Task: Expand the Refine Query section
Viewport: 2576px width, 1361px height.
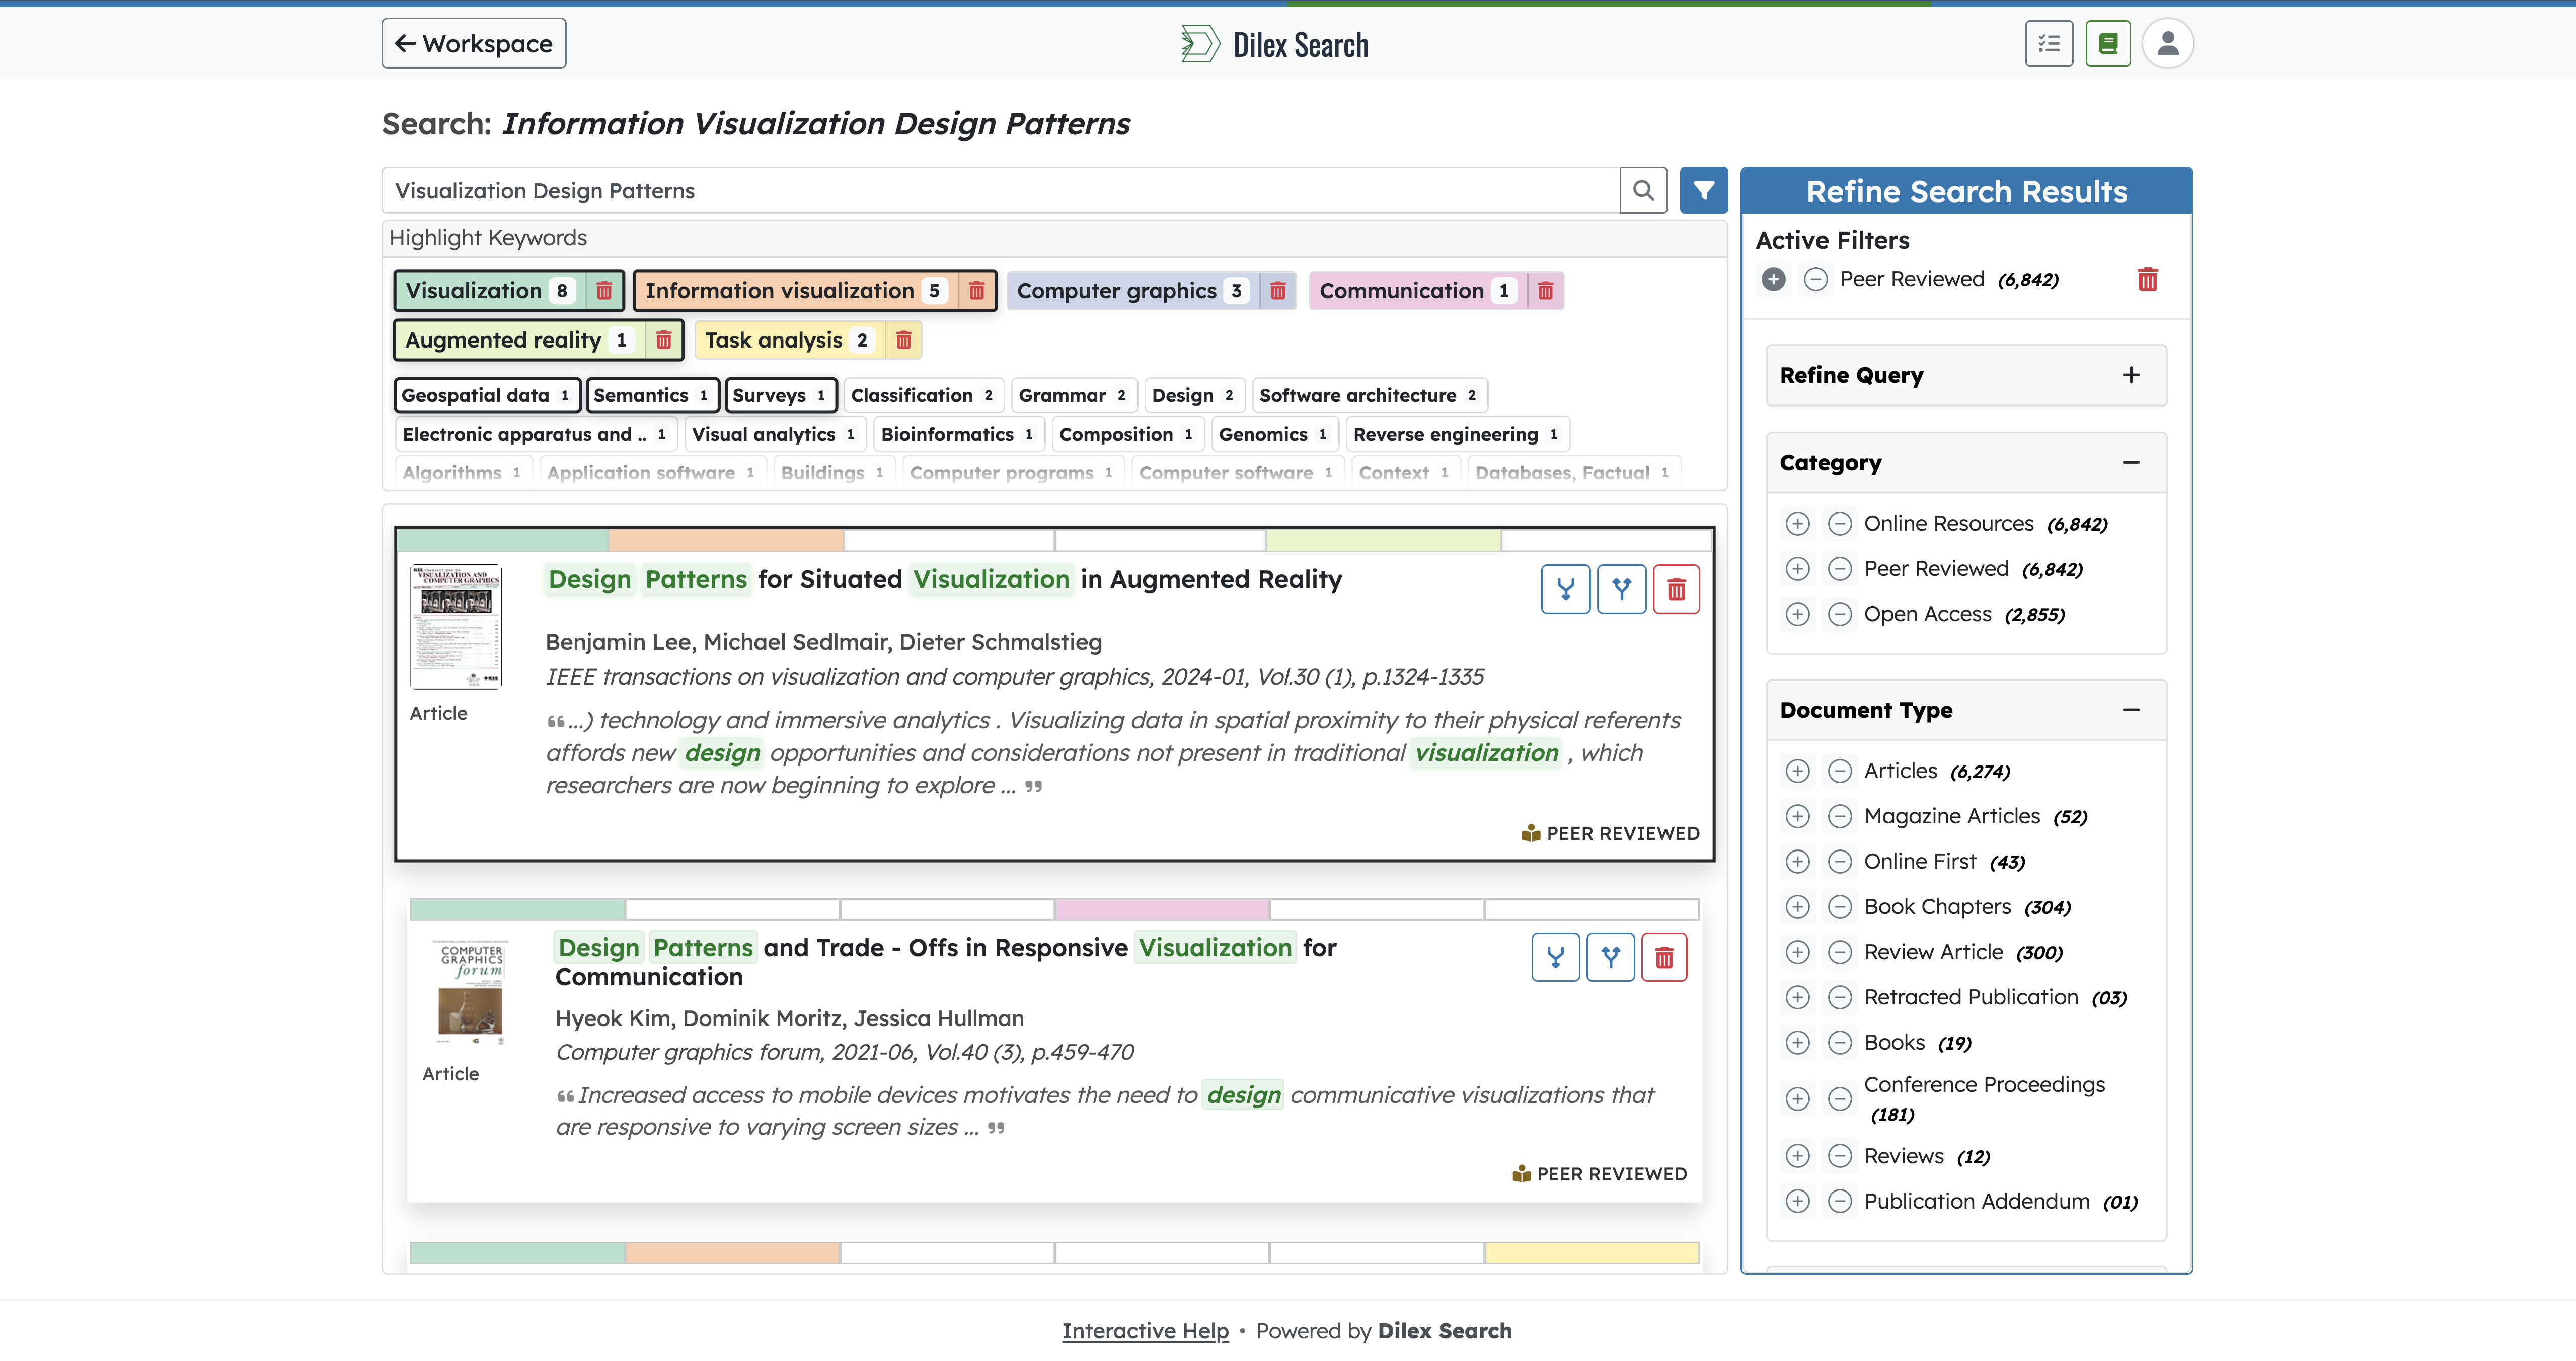Action: coord(2131,375)
